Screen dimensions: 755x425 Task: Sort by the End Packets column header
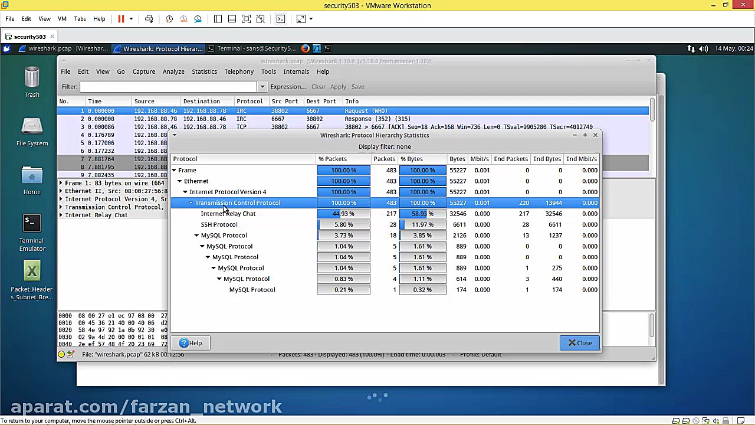tap(511, 159)
